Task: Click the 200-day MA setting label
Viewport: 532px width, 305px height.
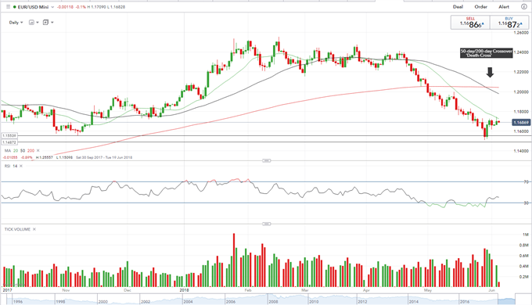Action: coord(31,151)
